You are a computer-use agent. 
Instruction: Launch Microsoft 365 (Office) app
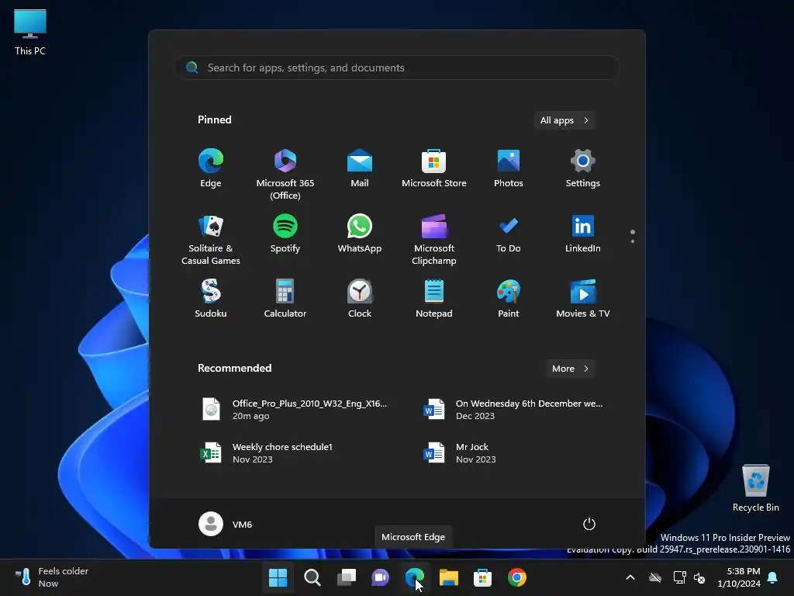(x=285, y=174)
